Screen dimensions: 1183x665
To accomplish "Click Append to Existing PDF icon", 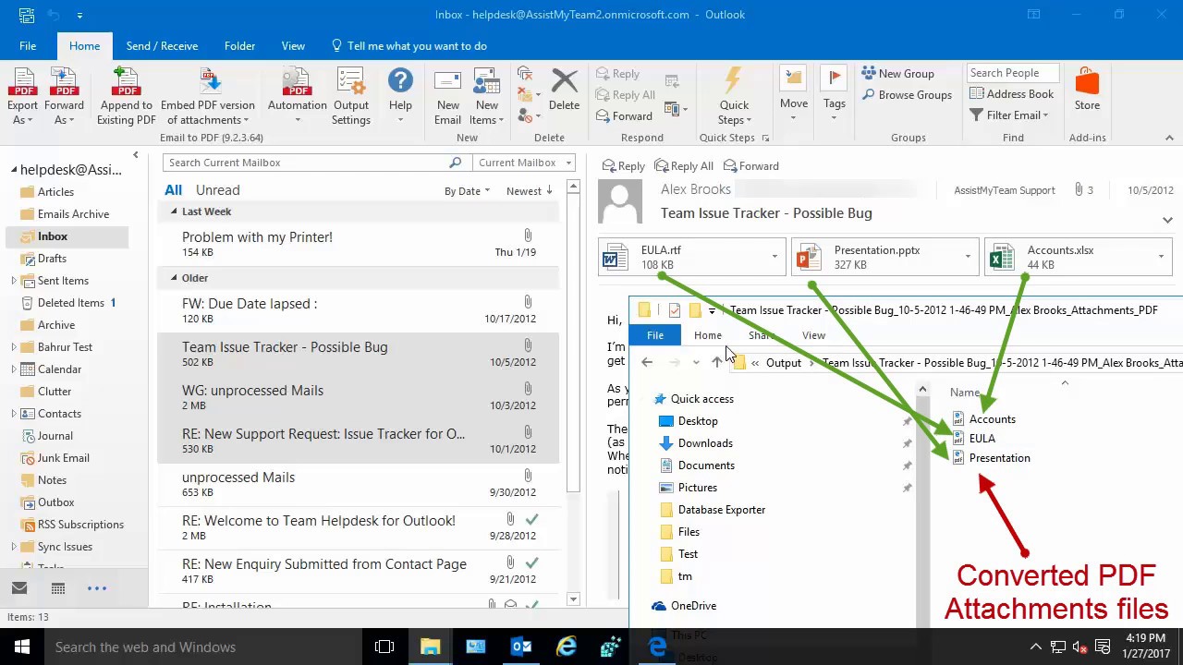I will pyautogui.click(x=126, y=81).
